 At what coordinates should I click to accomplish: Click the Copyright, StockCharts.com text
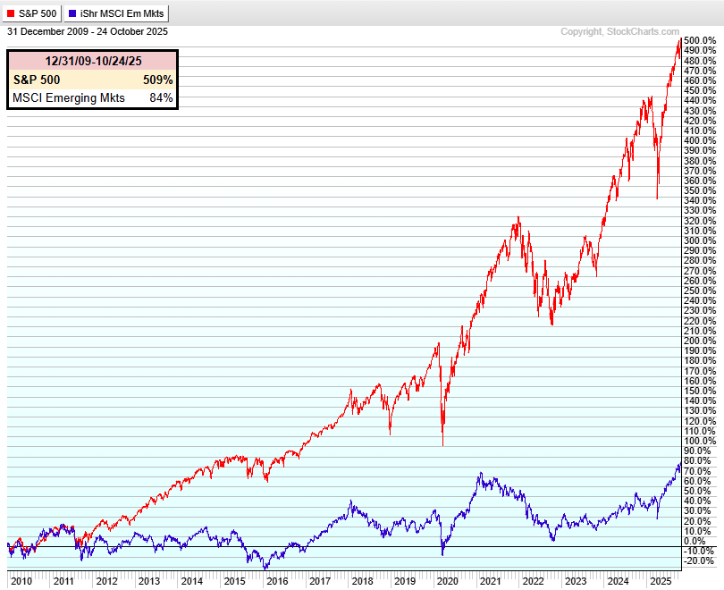point(619,31)
